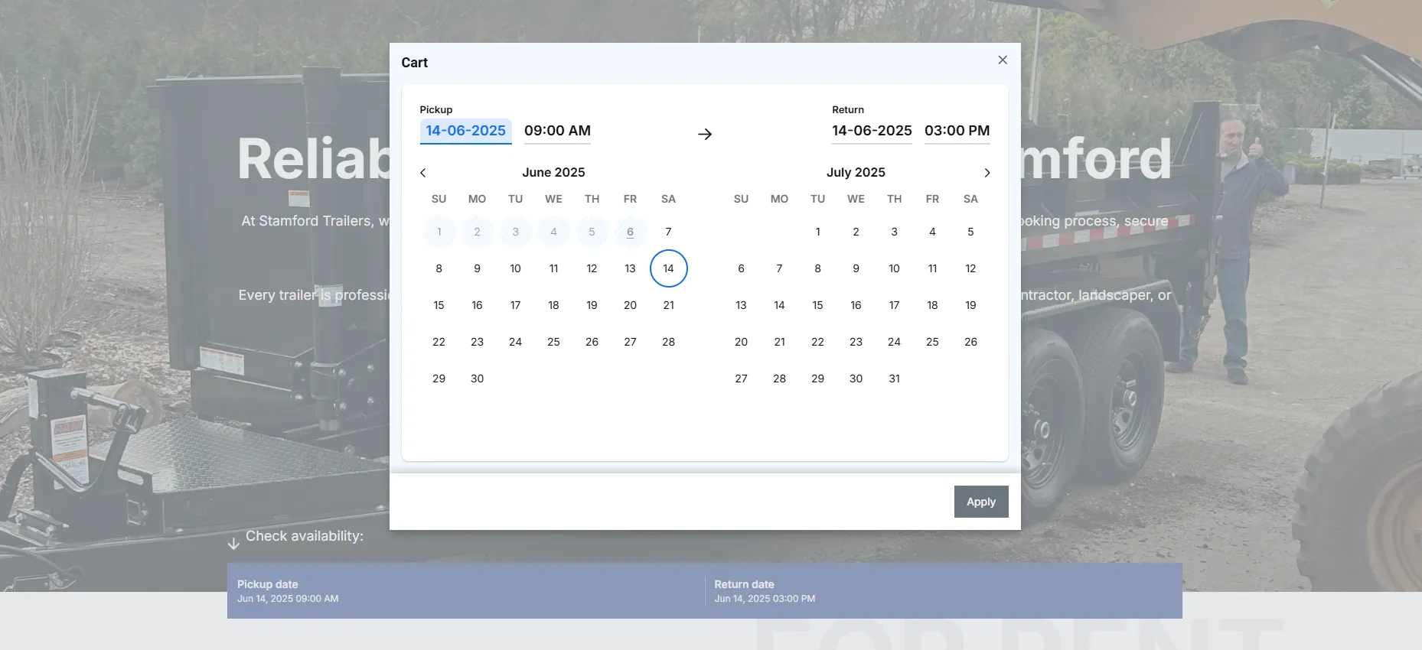Click the arrow between Pickup and Return
Screen dimensions: 1422x650
pyautogui.click(x=705, y=135)
